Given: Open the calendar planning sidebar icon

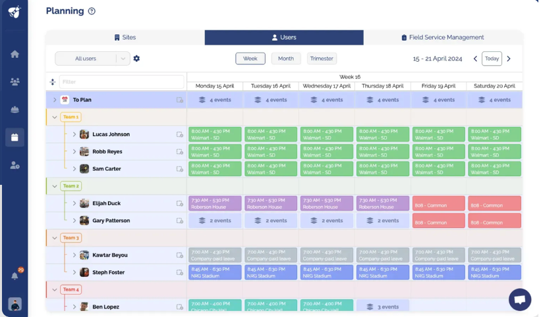Looking at the screenshot, I should pos(14,137).
